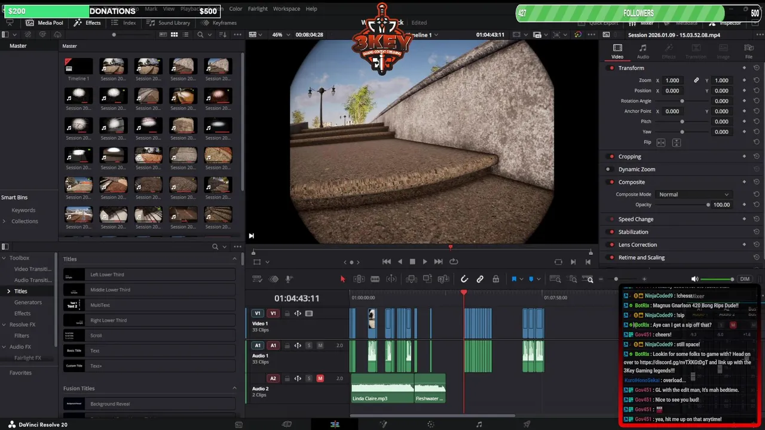
Task: Switch media pool to list view
Action: [185, 35]
